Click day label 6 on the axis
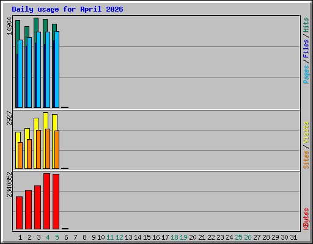The height and width of the screenshot is (244, 313). (x=66, y=237)
